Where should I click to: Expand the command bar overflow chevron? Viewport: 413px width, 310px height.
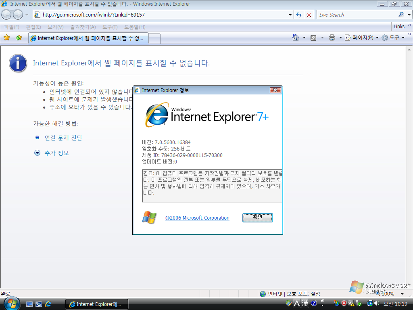(x=410, y=34)
